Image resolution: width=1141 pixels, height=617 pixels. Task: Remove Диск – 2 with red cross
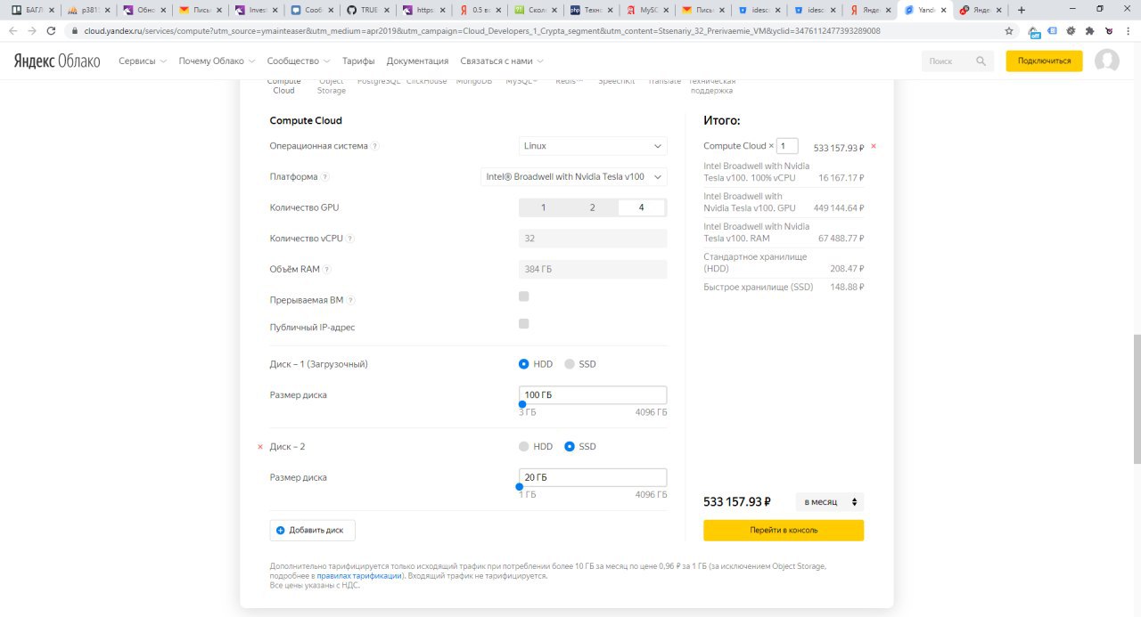[x=260, y=447]
